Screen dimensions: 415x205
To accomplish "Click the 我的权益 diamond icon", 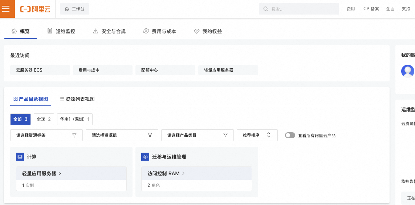I will (196, 31).
